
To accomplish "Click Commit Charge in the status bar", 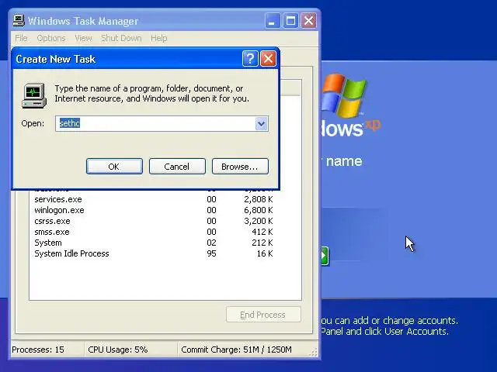I will point(236,350).
